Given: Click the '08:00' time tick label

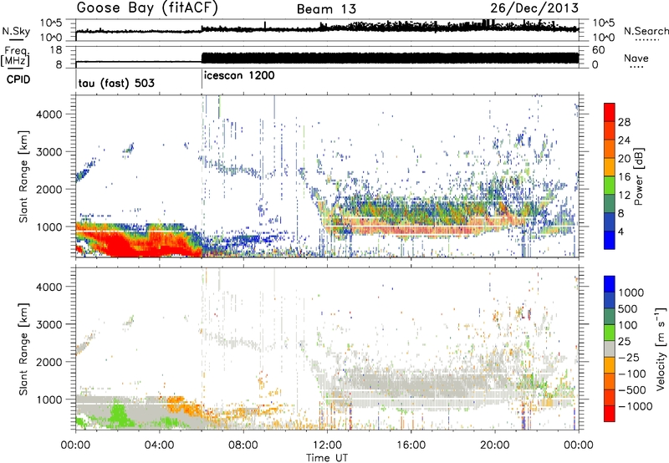Looking at the screenshot, I should tap(243, 445).
